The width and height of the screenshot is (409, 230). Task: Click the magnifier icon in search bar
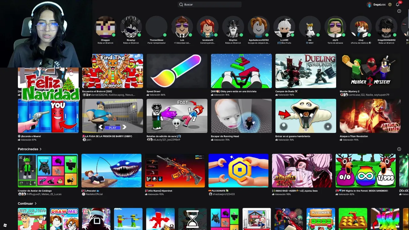point(181,4)
